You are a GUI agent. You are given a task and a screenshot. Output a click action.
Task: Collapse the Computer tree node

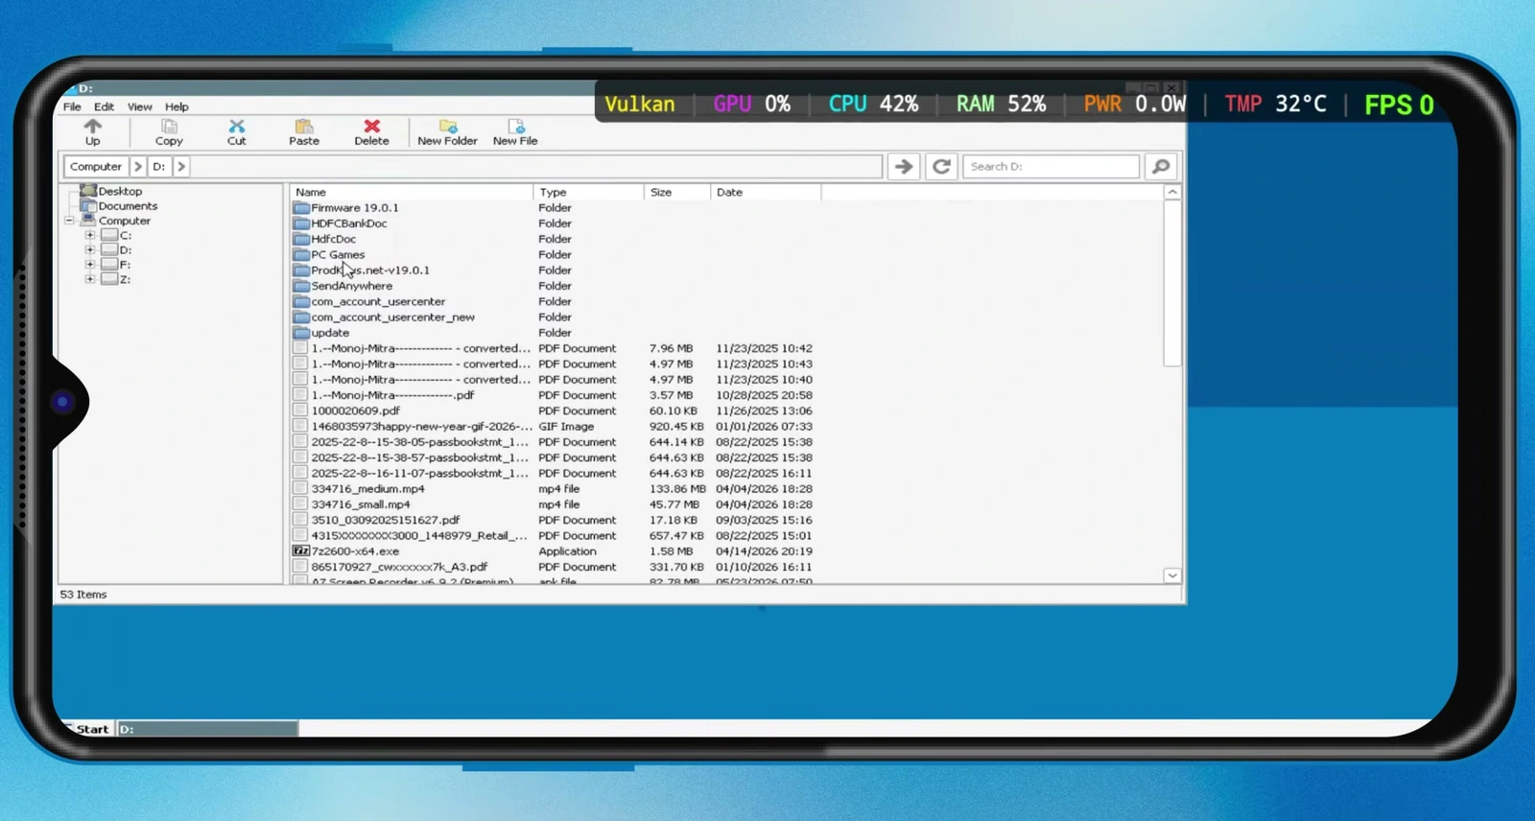[69, 221]
